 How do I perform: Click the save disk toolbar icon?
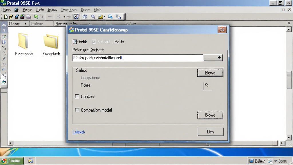[22, 17]
